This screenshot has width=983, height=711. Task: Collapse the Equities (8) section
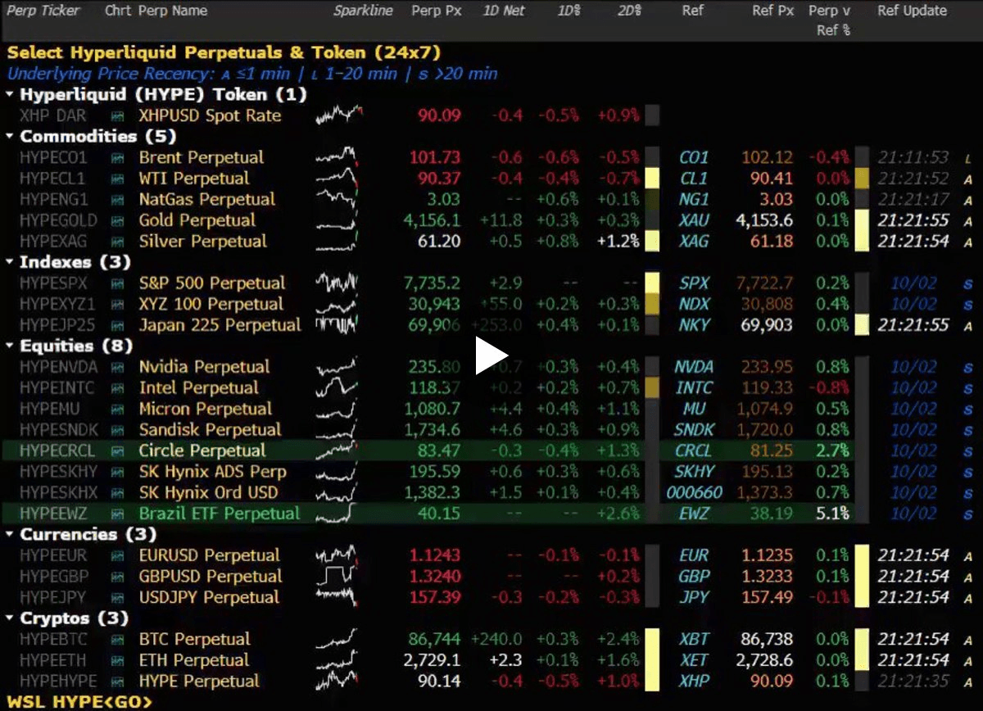coord(10,346)
